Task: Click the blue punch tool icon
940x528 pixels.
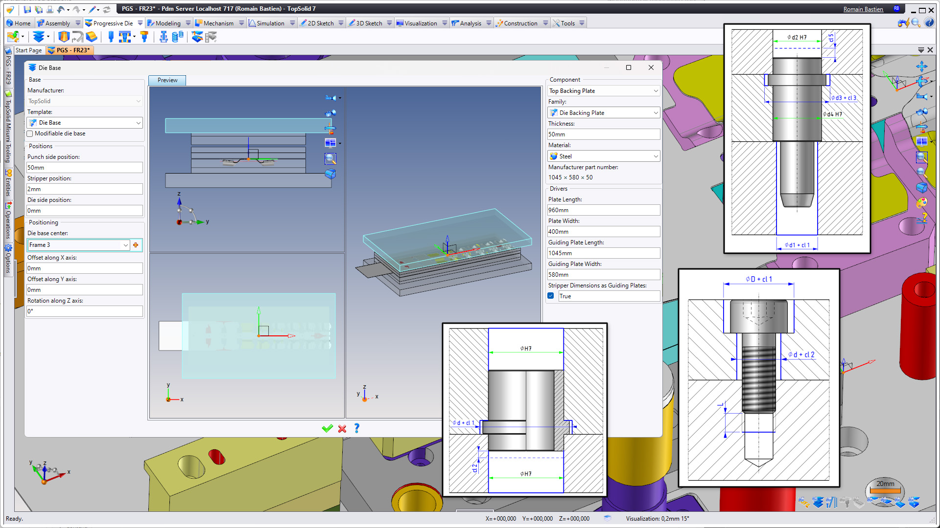Action: [111, 37]
